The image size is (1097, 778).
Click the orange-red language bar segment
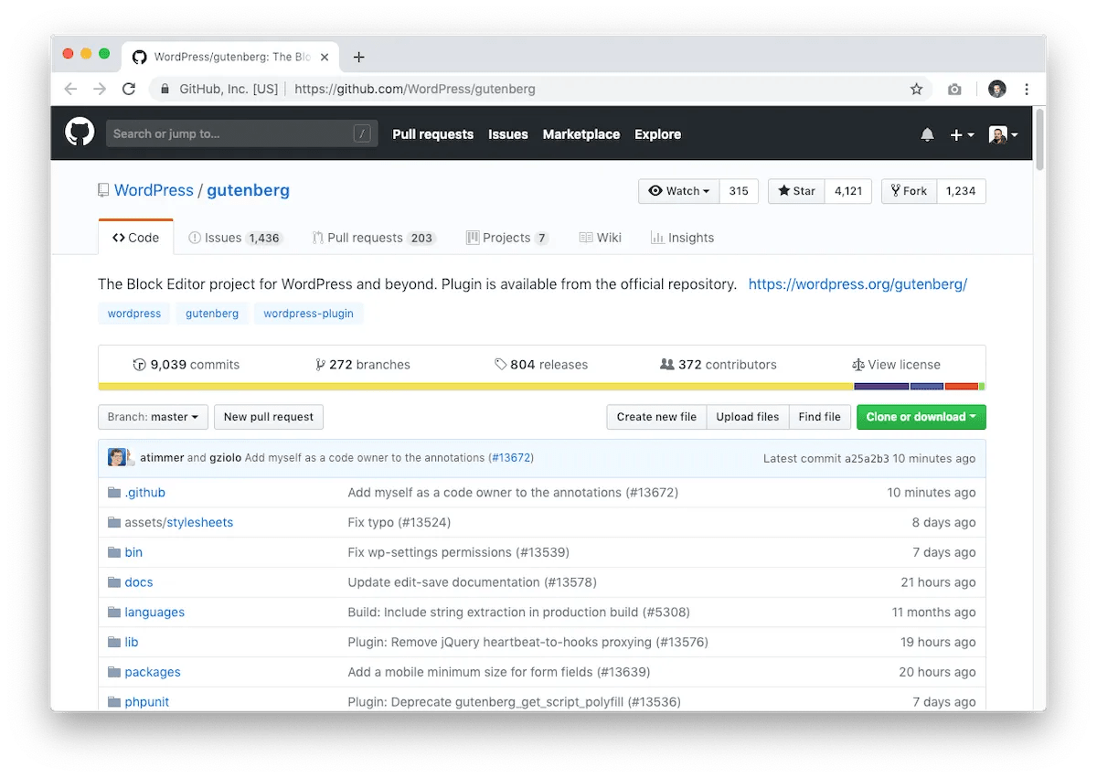tap(962, 387)
